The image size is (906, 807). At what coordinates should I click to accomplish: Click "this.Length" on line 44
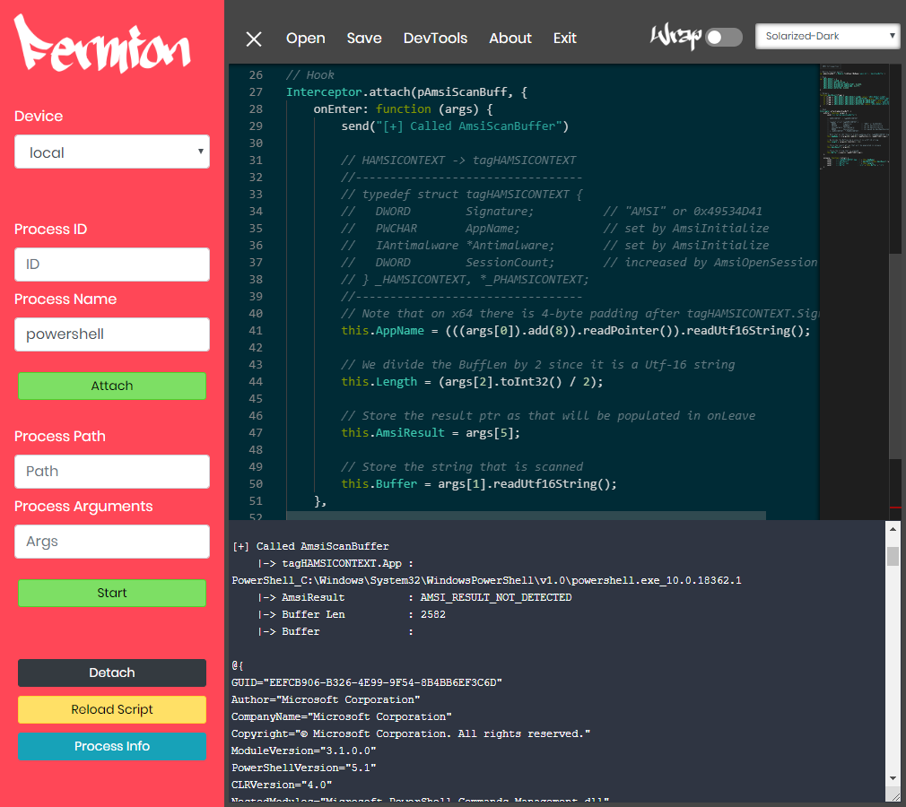(379, 382)
